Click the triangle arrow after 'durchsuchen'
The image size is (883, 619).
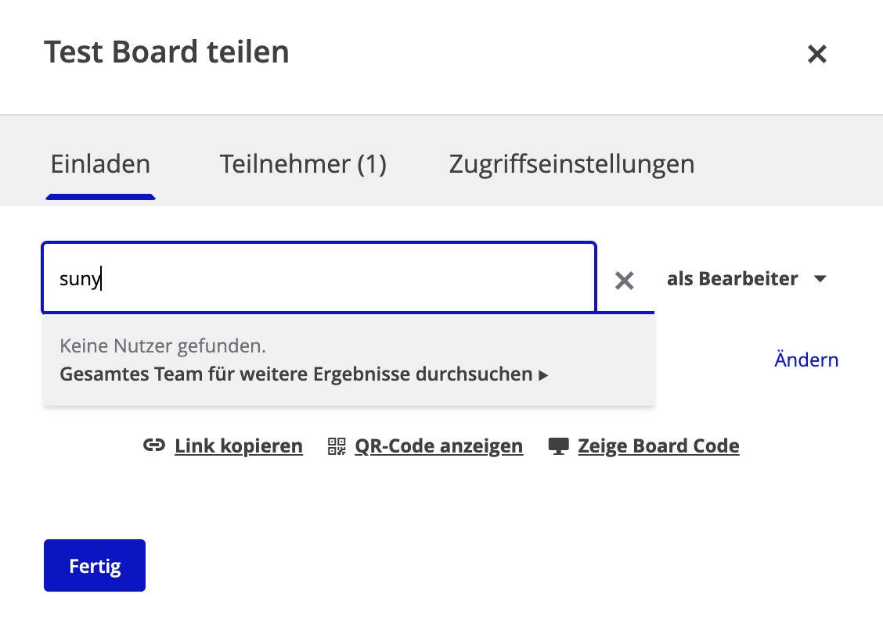click(543, 375)
